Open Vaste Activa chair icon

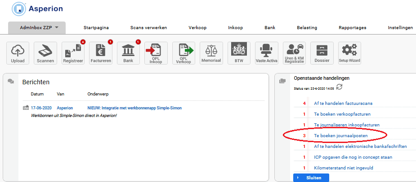pos(267,53)
